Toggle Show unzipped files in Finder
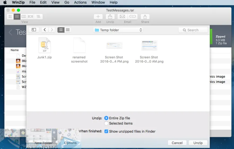The image size is (234, 149). [x=106, y=131]
